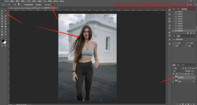The height and width of the screenshot is (105, 197).
Task: Select the Horizontal Type tool
Action: click(5, 29)
